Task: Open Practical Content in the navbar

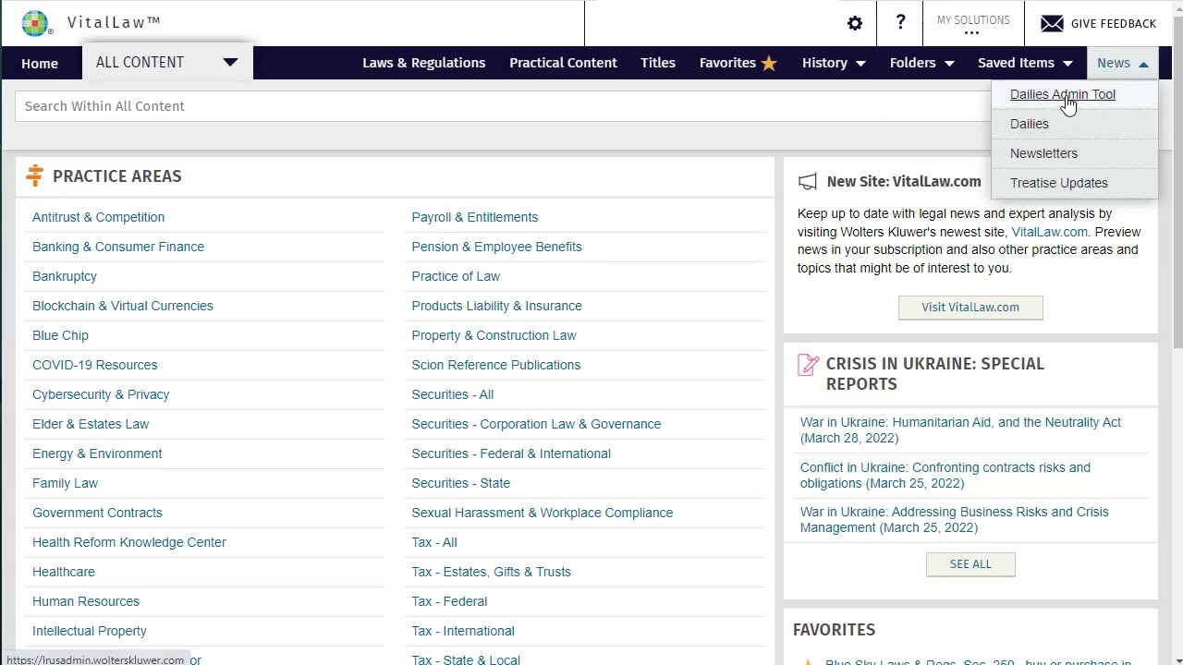Action: (x=563, y=63)
